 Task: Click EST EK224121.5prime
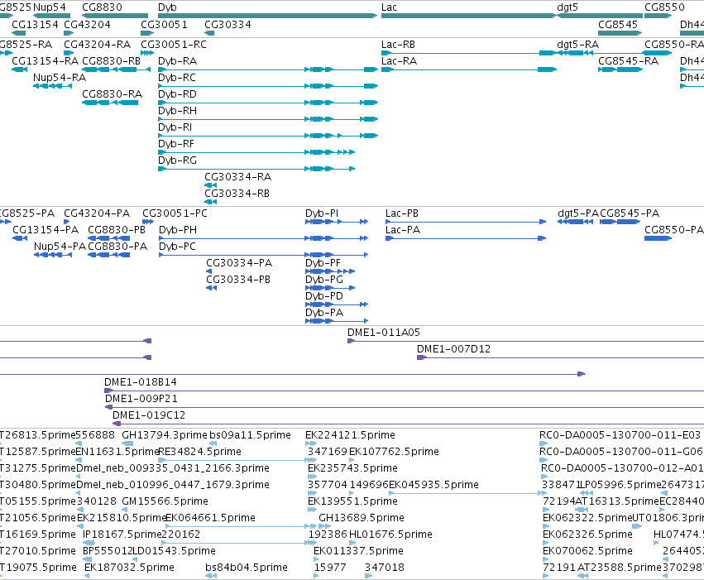coord(350,435)
